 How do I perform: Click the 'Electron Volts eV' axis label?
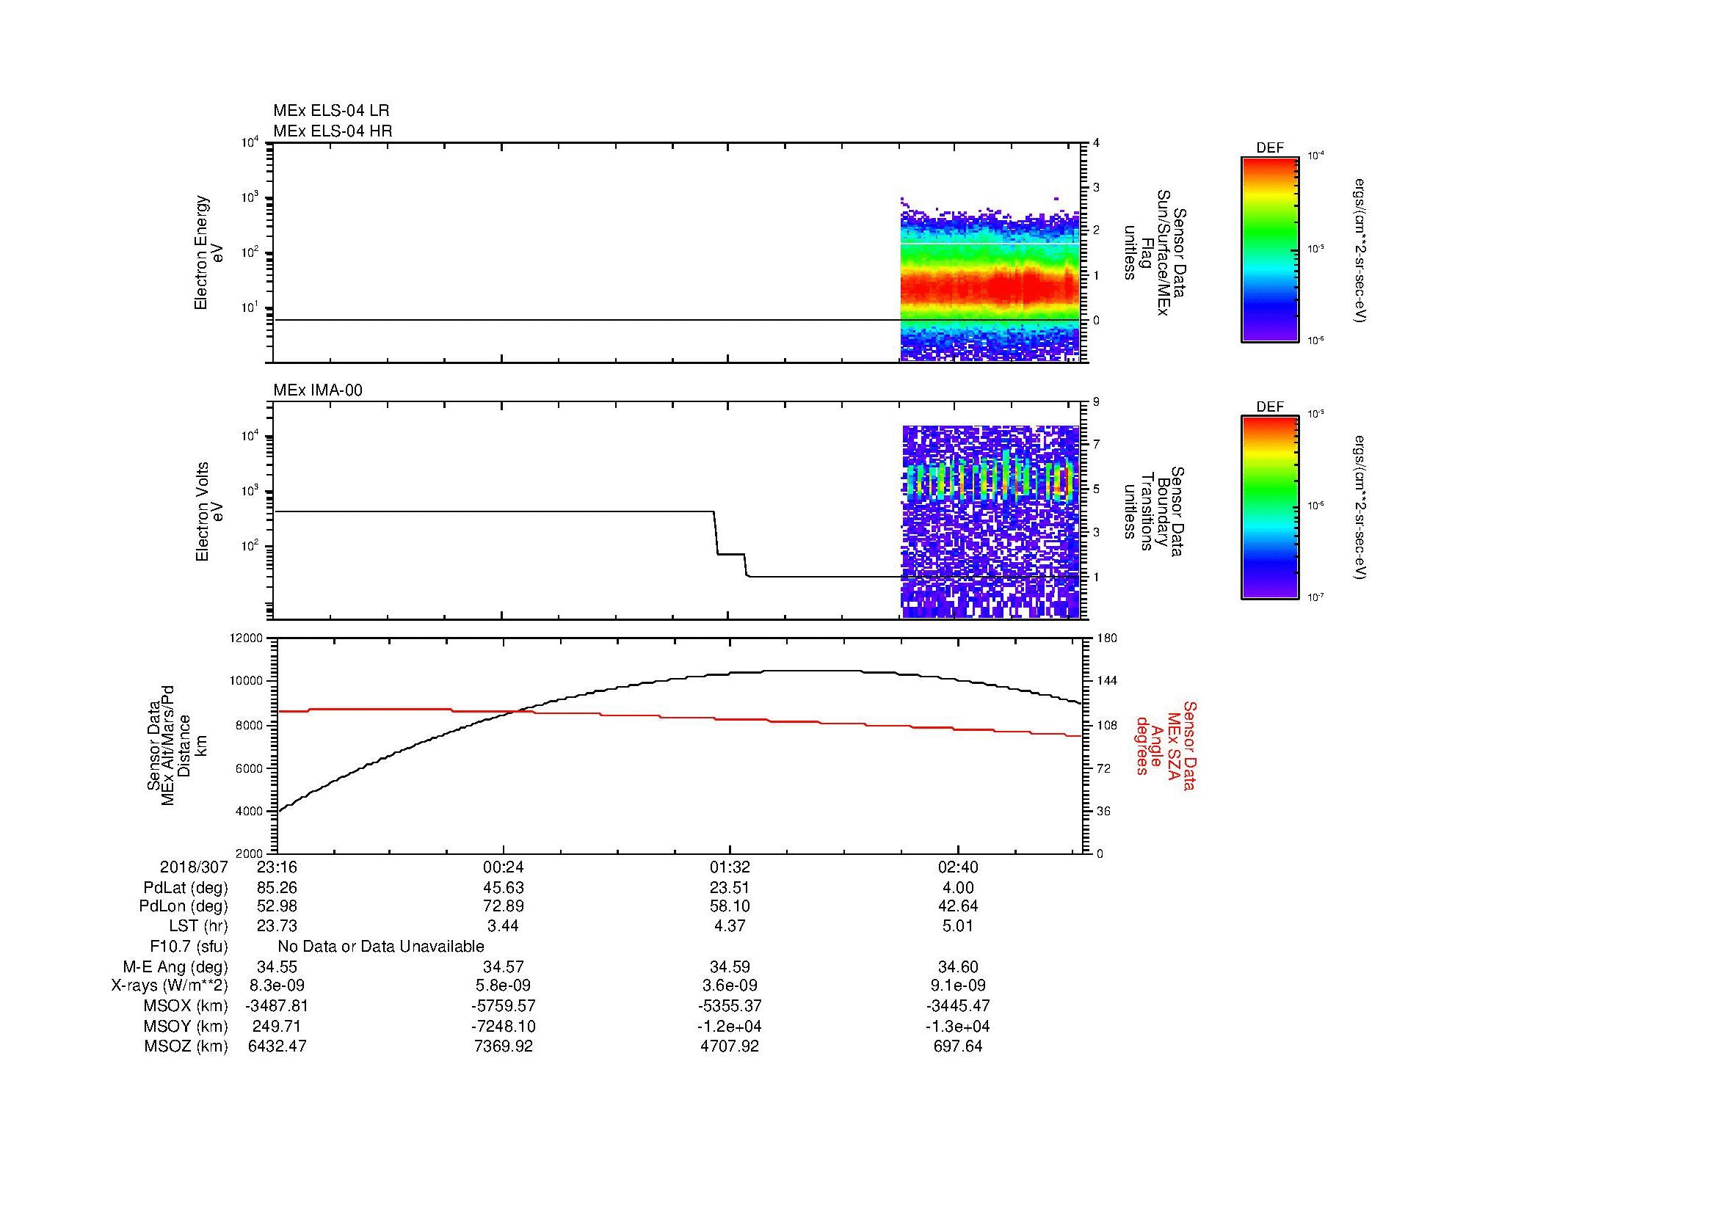[209, 511]
